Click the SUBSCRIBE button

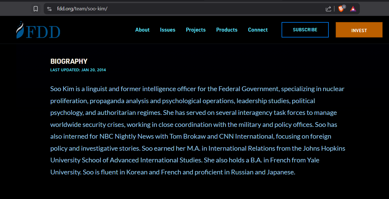pos(305,30)
